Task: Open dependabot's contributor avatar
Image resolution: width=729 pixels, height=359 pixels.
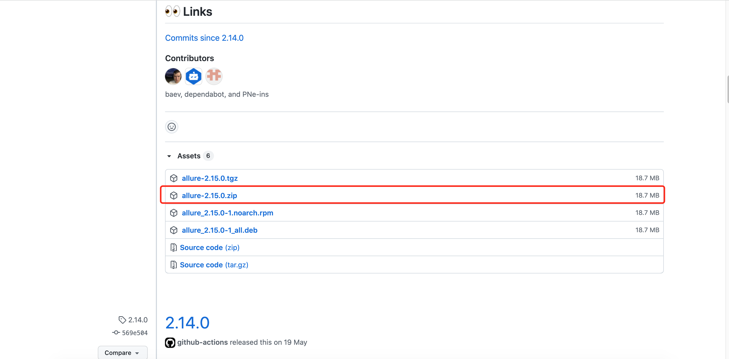Action: [x=194, y=76]
